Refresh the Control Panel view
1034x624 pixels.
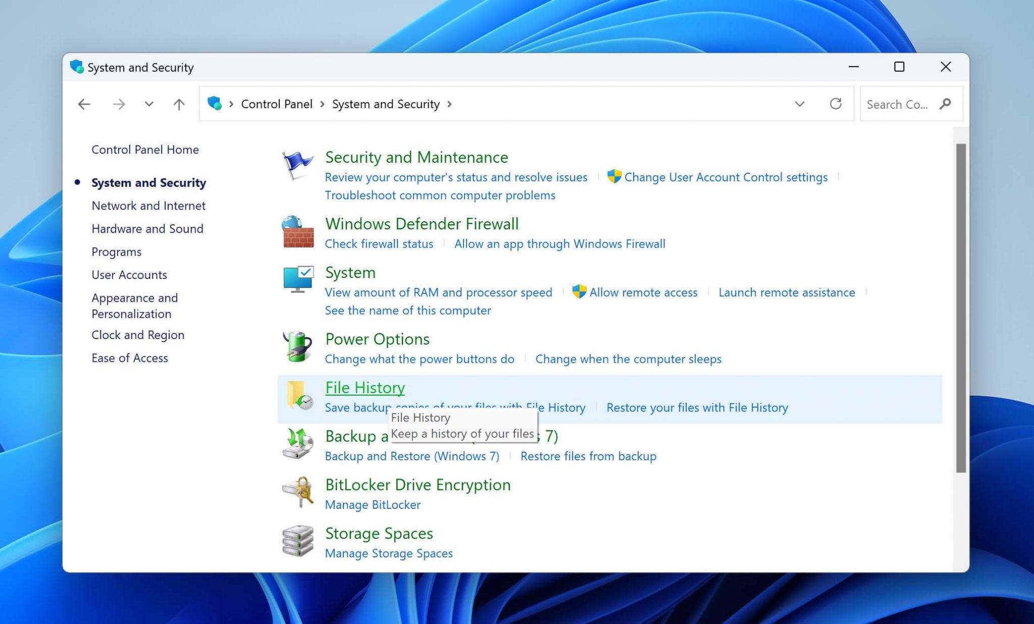tap(836, 104)
